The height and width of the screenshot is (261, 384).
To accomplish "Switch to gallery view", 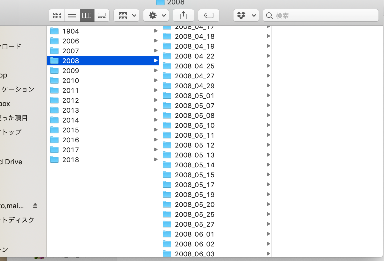I will pyautogui.click(x=102, y=15).
